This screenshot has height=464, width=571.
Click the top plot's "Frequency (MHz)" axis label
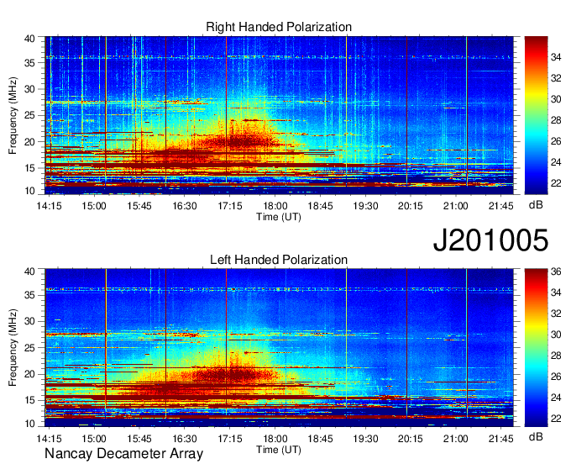coord(13,115)
